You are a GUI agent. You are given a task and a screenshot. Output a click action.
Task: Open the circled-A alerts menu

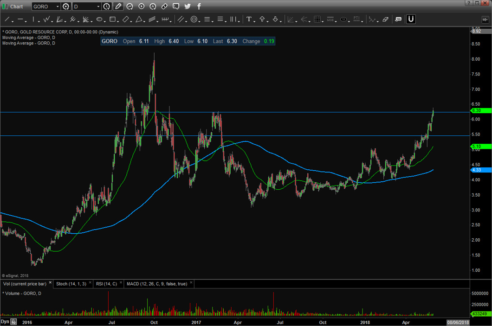pos(153,6)
